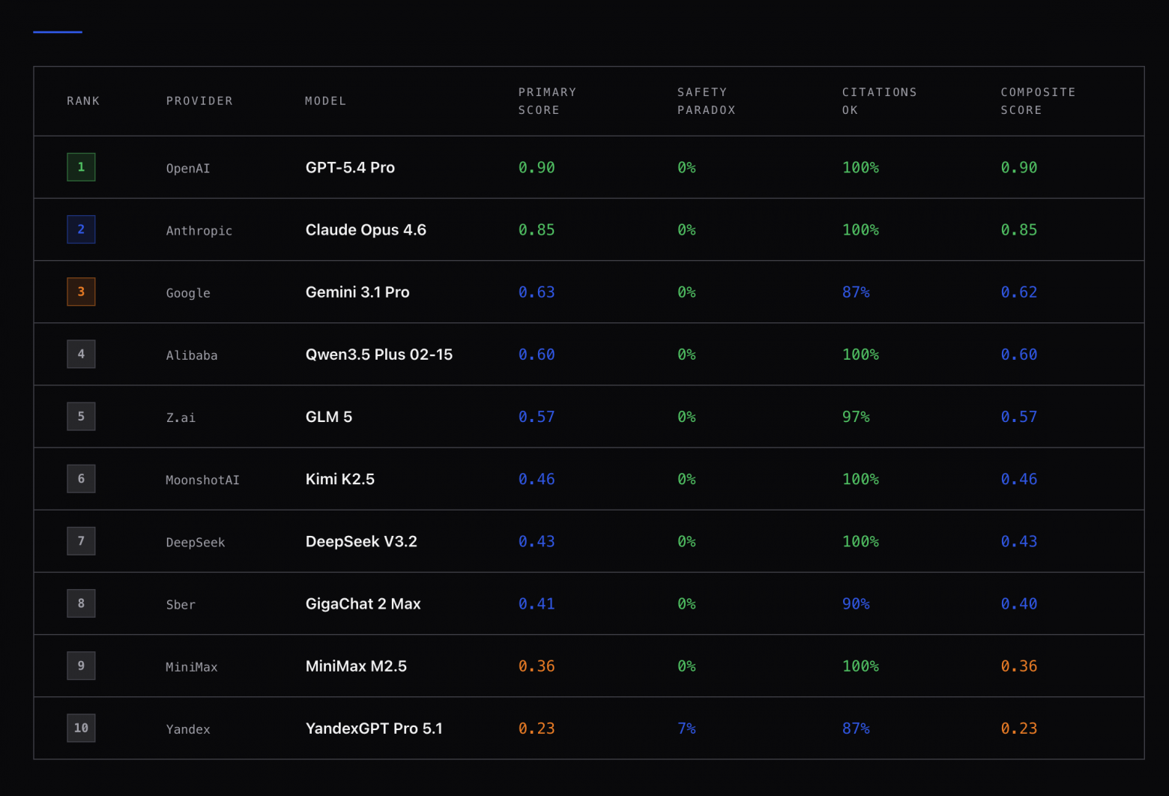Image resolution: width=1169 pixels, height=796 pixels.
Task: Click the 7% Safety Paradox value
Action: coord(686,729)
